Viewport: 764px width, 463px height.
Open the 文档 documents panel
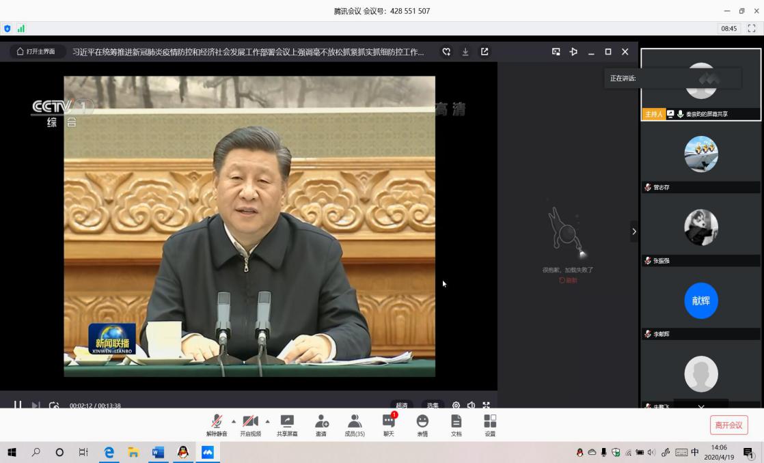click(456, 423)
